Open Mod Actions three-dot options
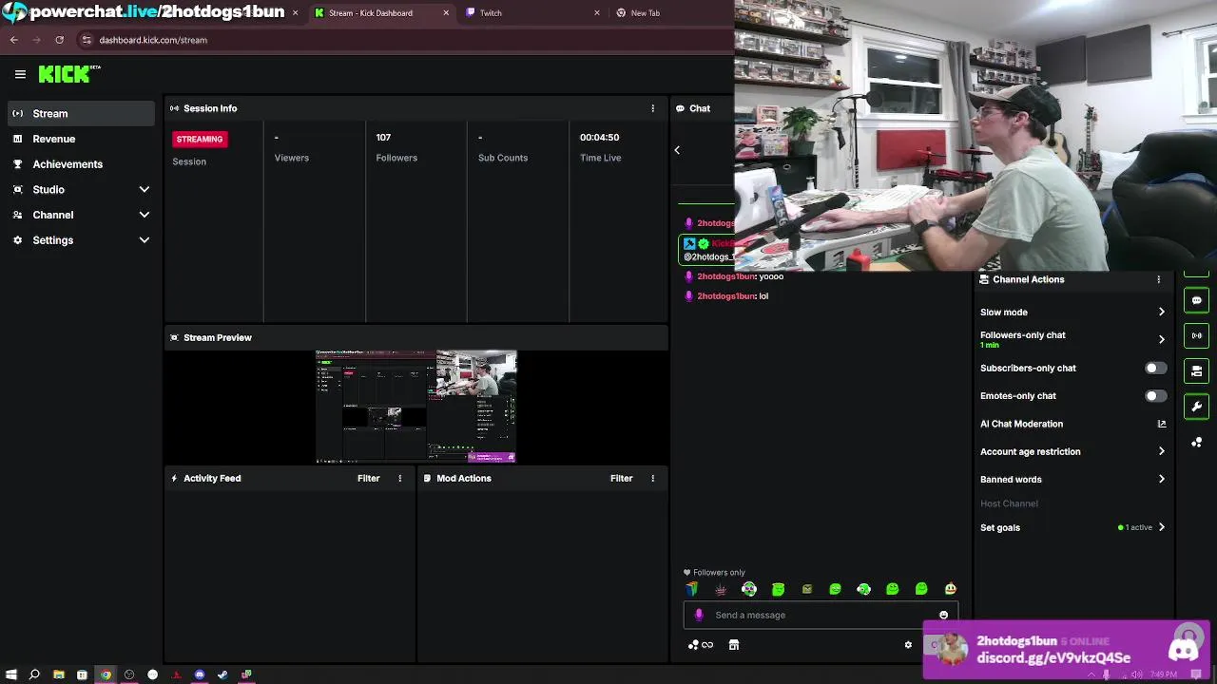Viewport: 1217px width, 684px height. (652, 478)
